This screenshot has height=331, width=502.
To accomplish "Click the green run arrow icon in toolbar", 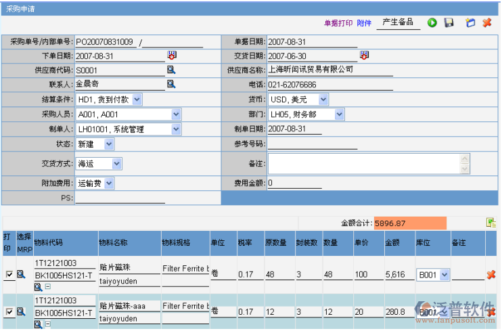I will coord(432,23).
